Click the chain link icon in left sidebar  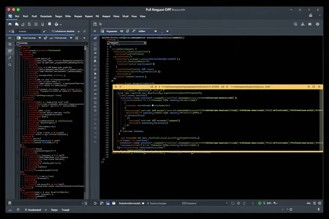(x=10, y=58)
